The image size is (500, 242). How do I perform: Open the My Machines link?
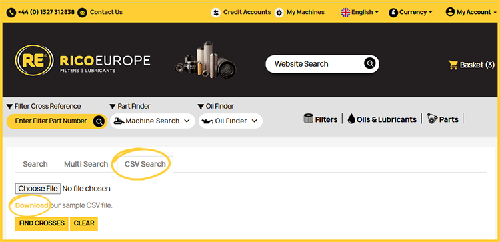tap(305, 12)
